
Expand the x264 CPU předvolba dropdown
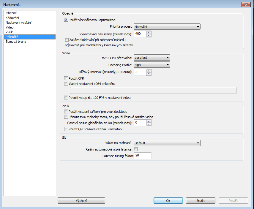152,58
